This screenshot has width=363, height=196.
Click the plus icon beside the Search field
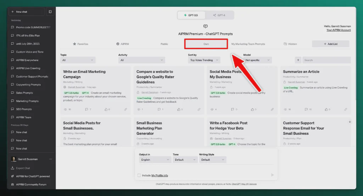click(x=298, y=60)
